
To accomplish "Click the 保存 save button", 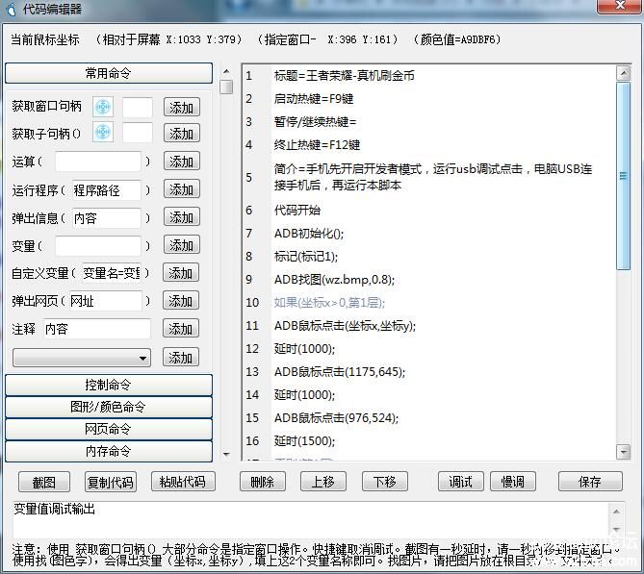I will [x=589, y=482].
